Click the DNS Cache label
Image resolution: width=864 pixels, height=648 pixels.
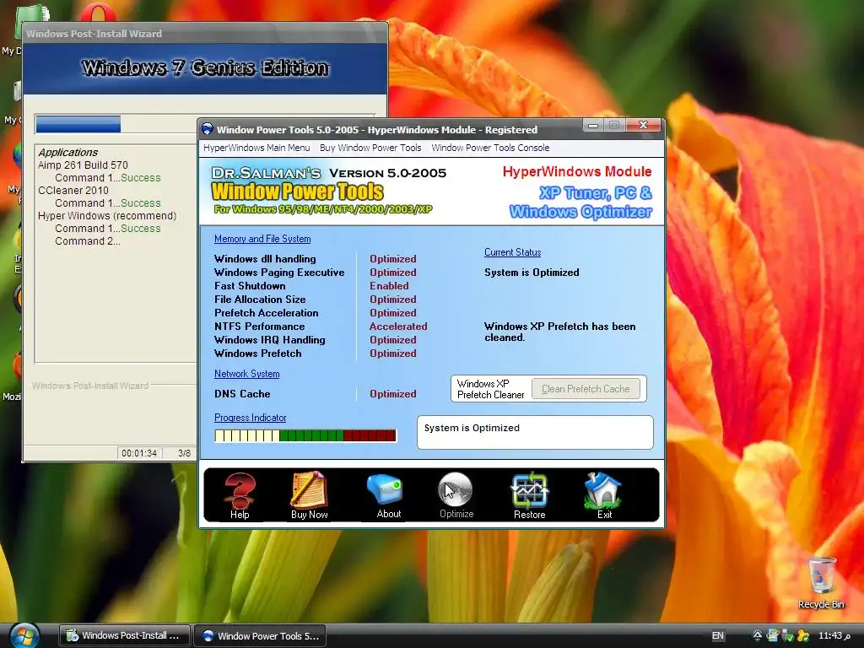[242, 394]
